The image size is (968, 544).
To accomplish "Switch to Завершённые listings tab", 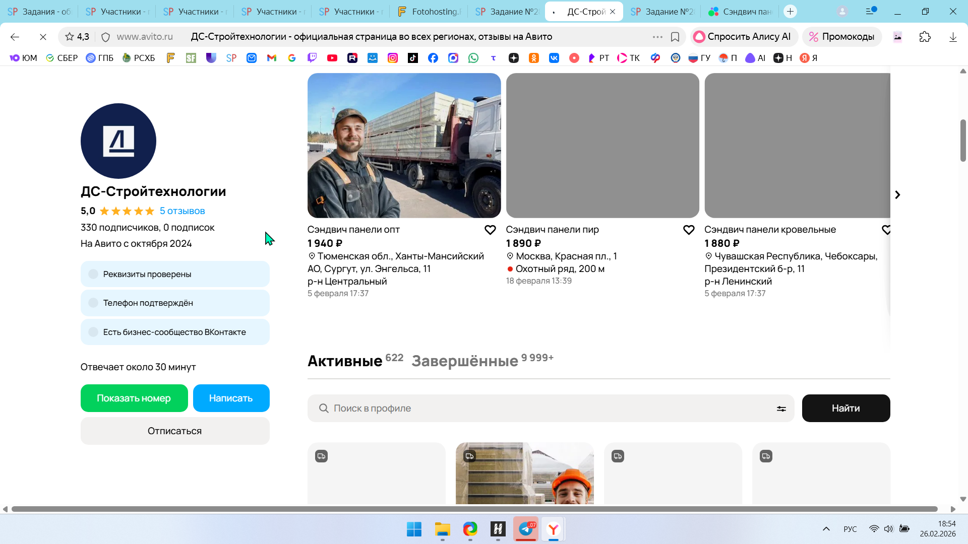I will [x=464, y=361].
